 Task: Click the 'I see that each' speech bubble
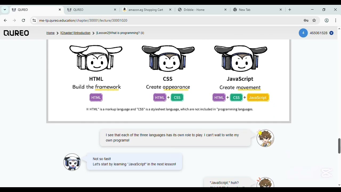(x=175, y=138)
